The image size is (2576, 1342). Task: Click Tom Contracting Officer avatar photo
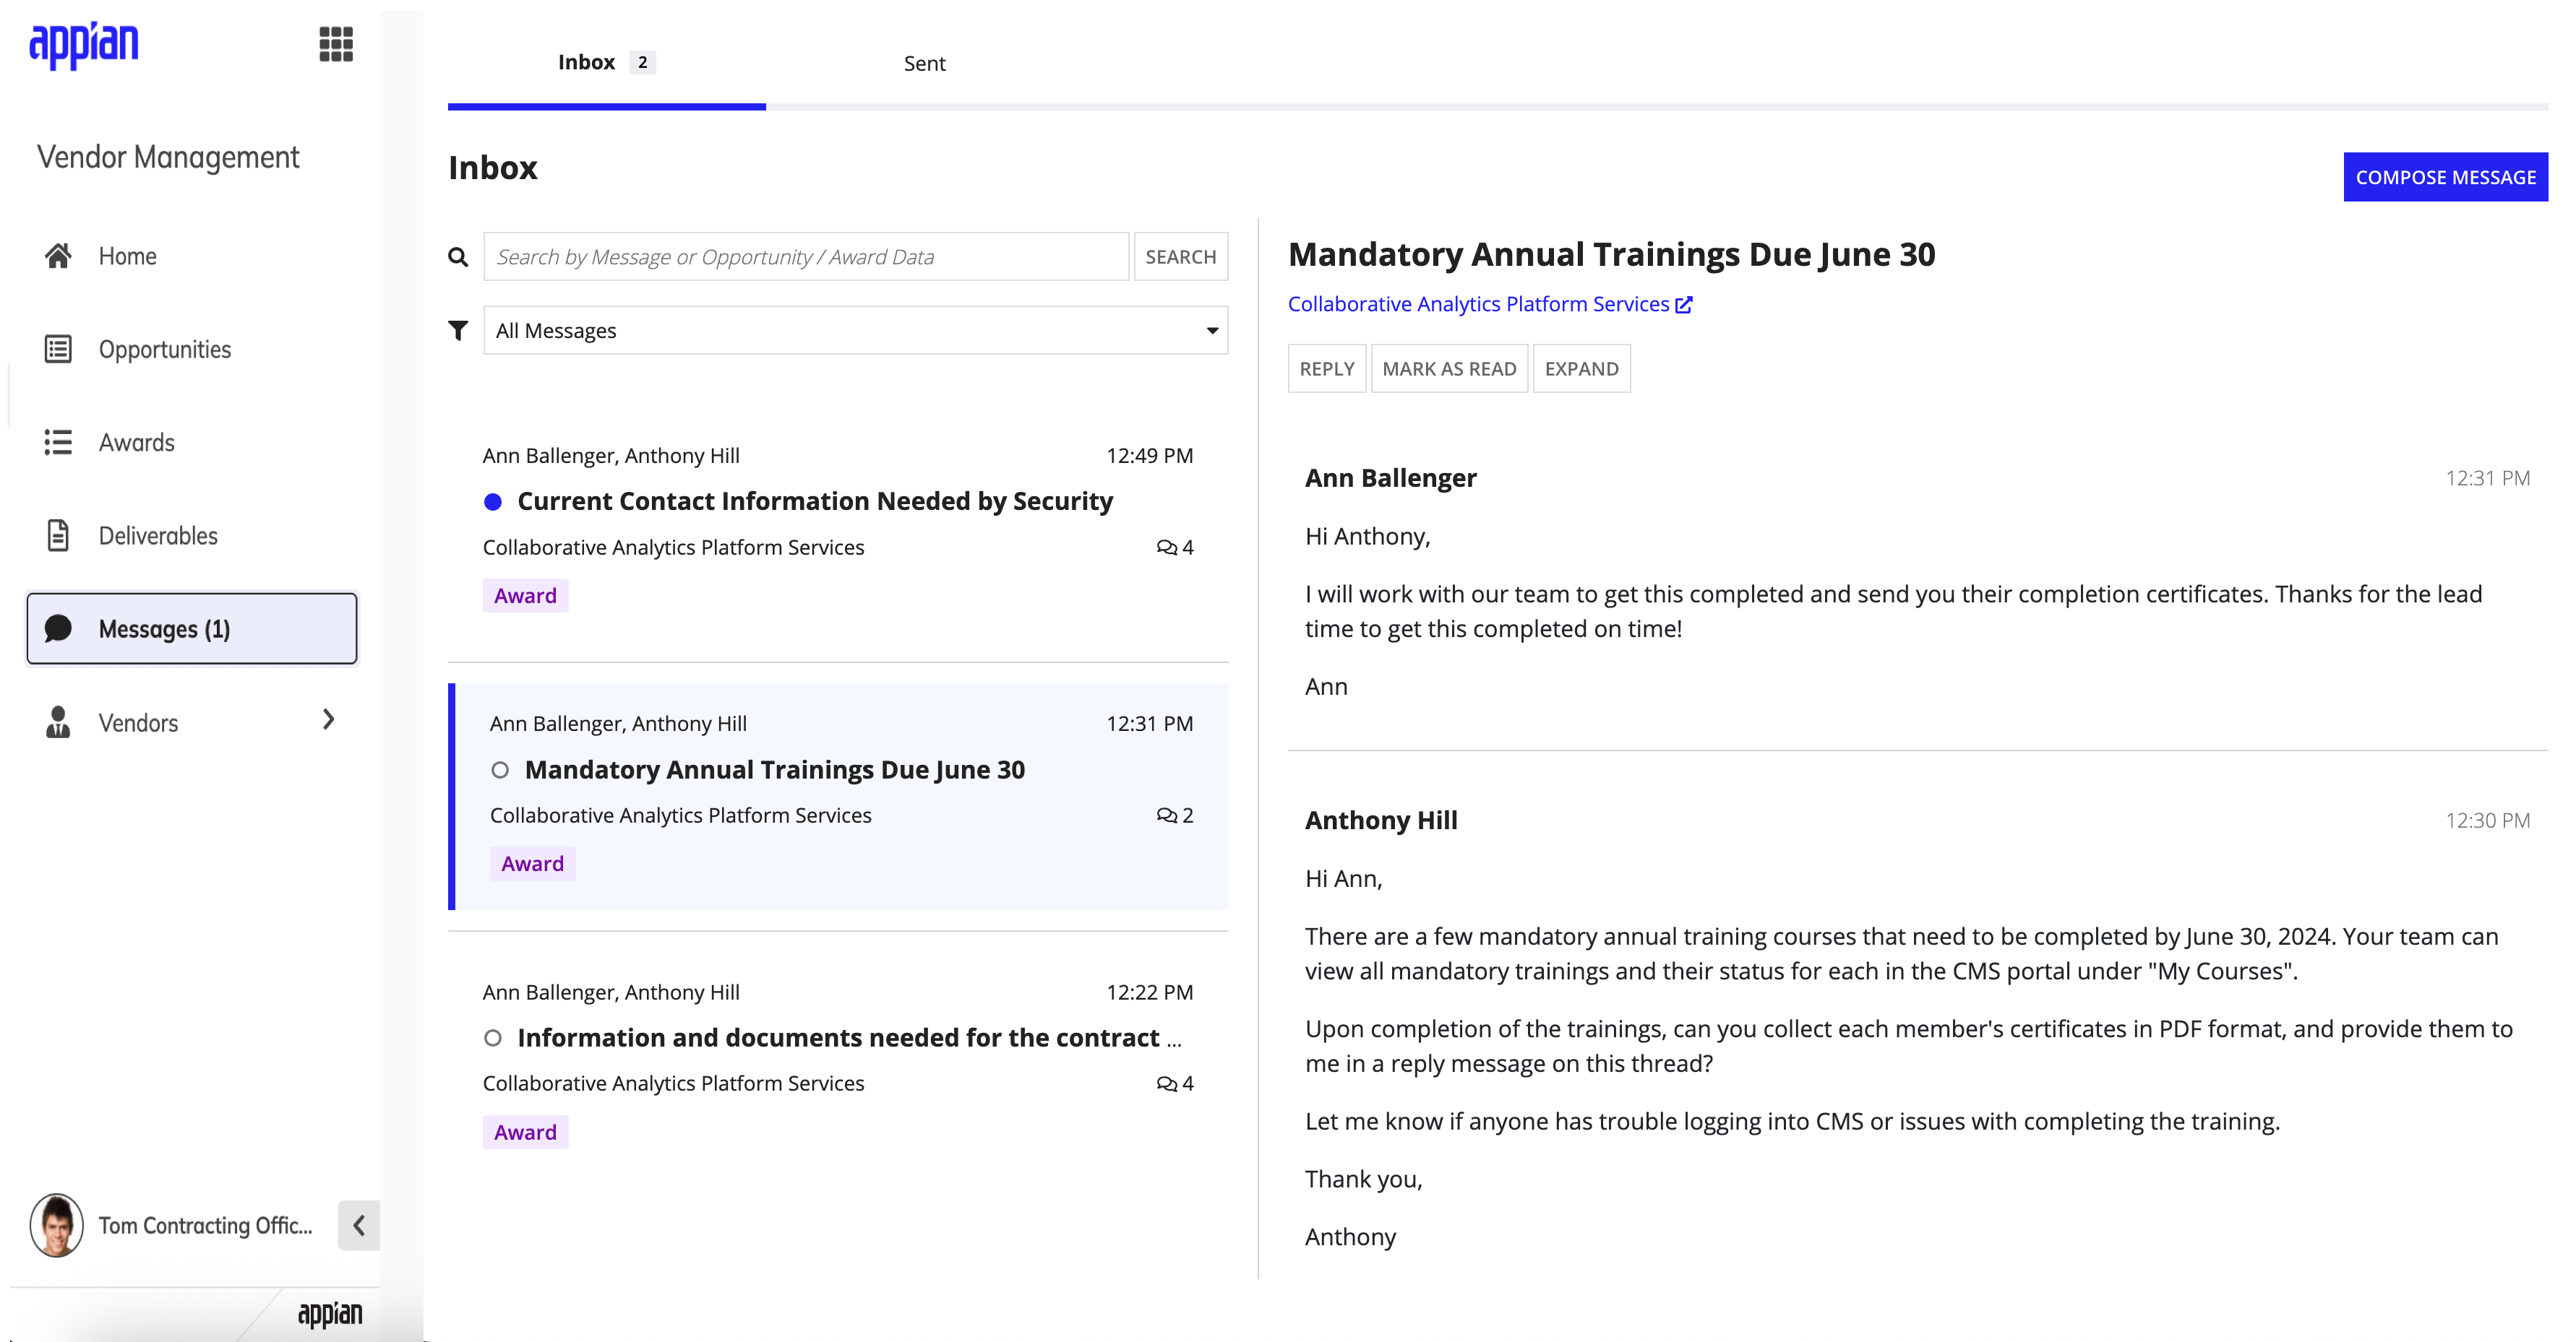[x=56, y=1225]
